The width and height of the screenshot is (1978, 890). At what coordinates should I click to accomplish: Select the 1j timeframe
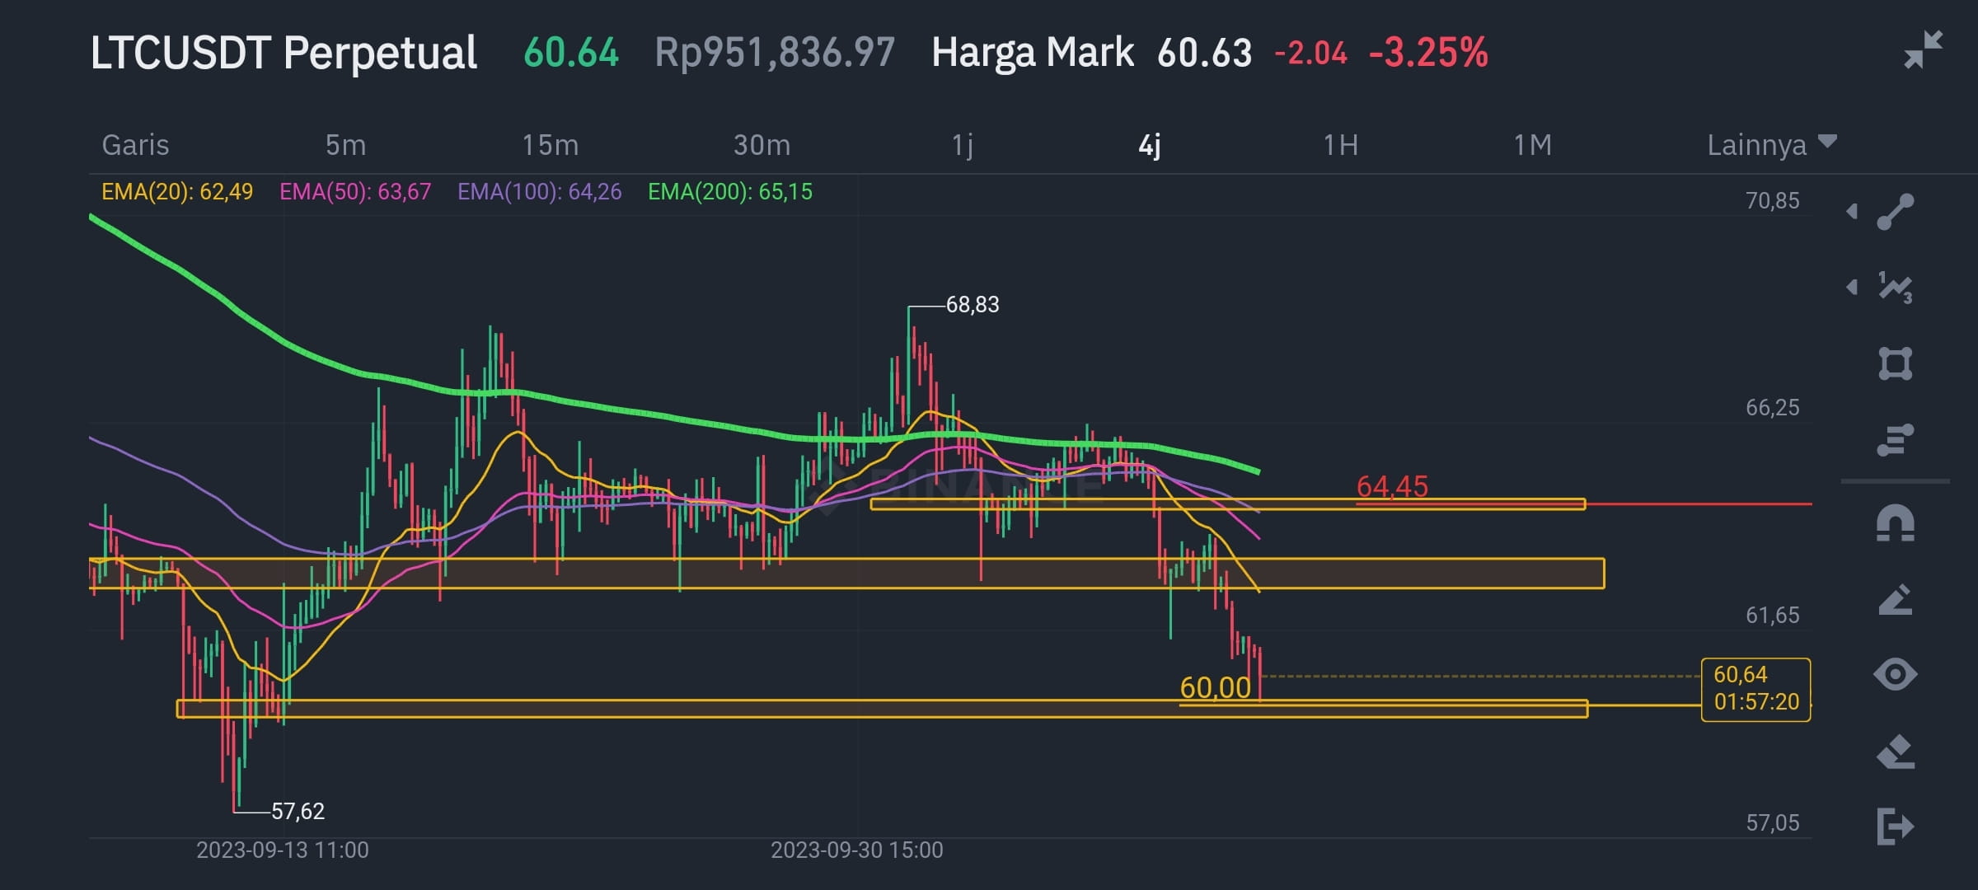(x=962, y=145)
